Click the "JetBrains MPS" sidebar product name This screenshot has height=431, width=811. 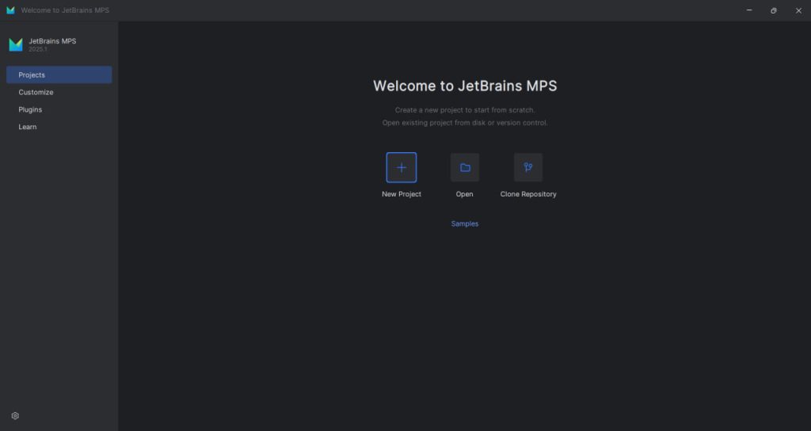click(52, 41)
